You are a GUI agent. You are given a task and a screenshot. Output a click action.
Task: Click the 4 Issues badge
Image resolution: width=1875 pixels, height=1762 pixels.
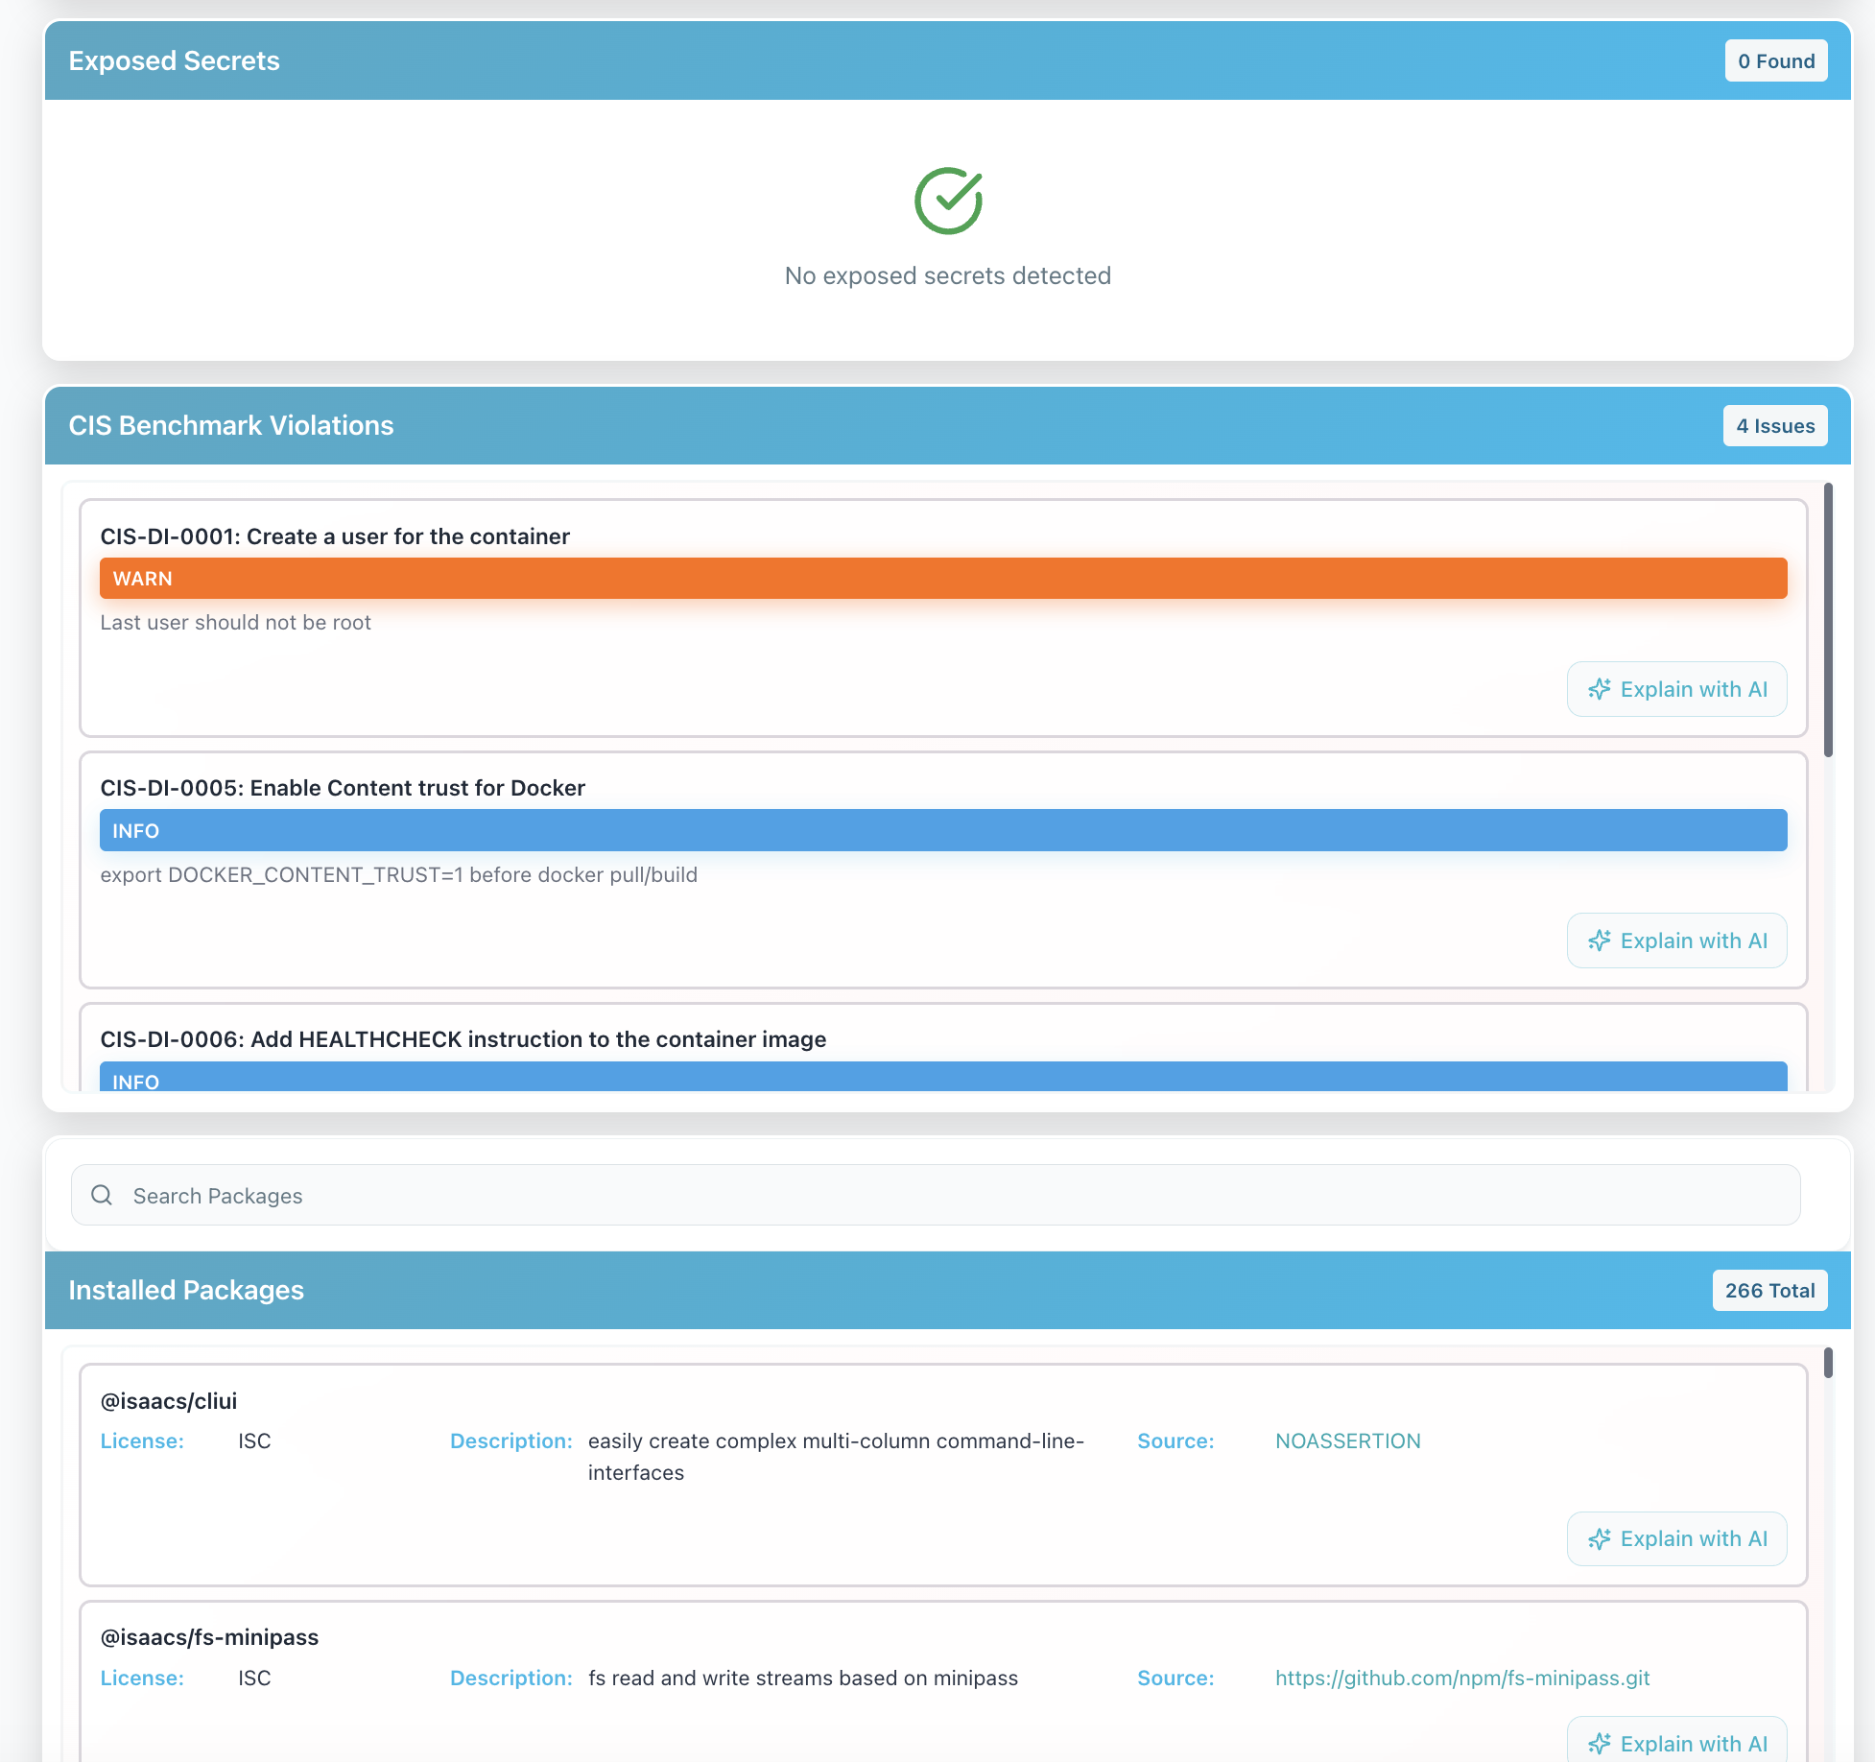(x=1774, y=426)
